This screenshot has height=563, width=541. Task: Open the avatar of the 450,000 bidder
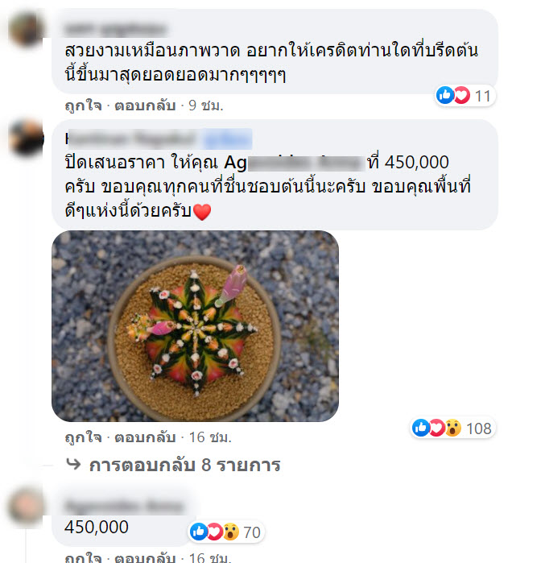click(x=27, y=506)
